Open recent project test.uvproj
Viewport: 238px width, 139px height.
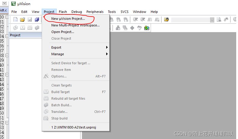(76, 127)
